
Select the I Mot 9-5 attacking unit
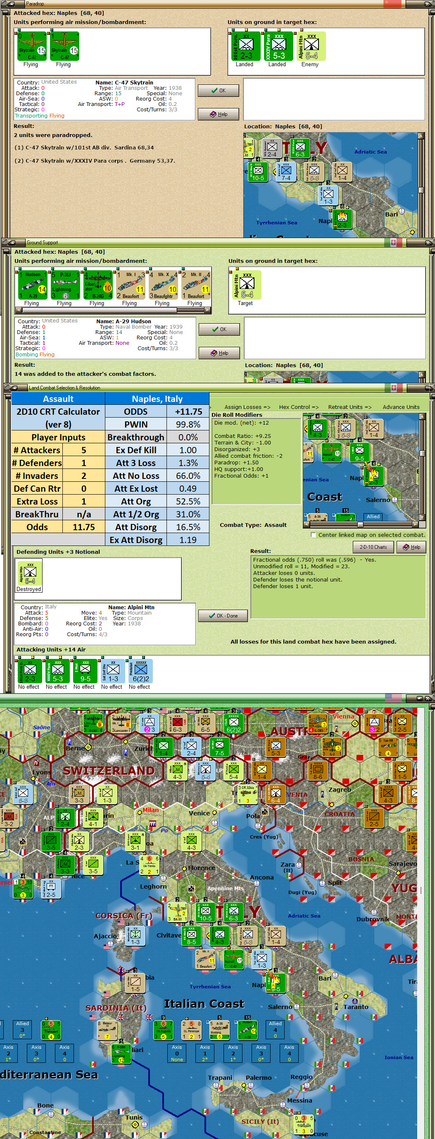point(85,670)
